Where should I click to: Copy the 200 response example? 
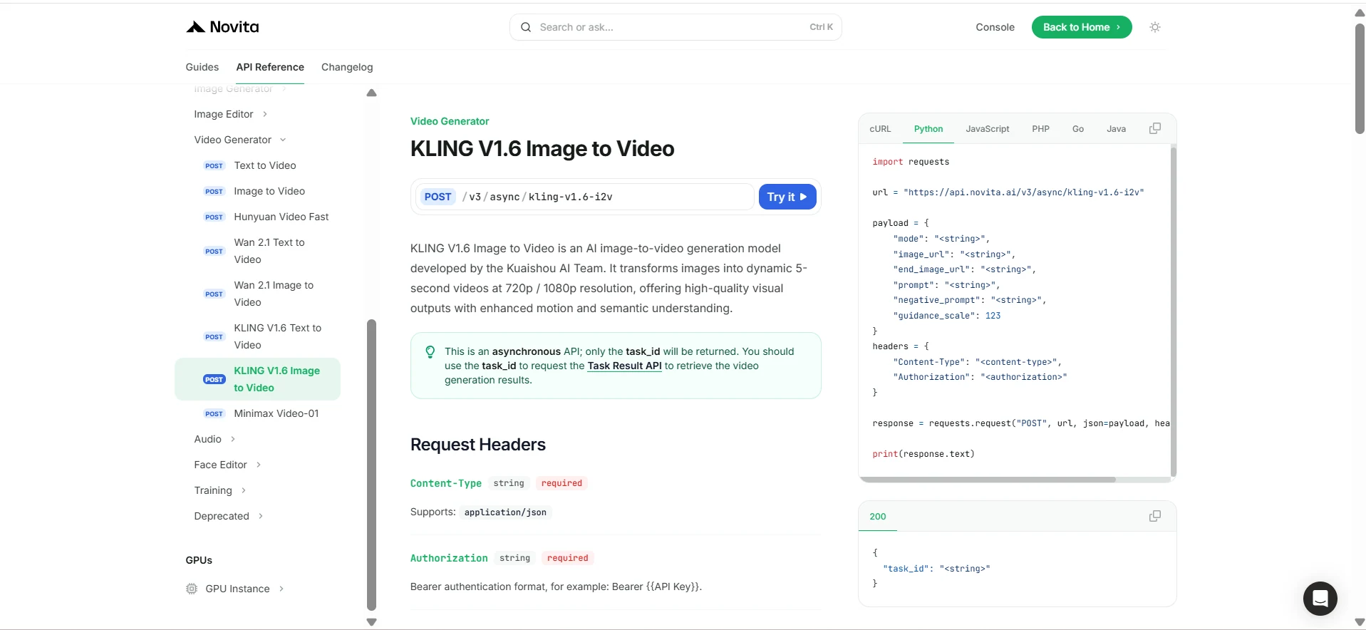click(1155, 516)
